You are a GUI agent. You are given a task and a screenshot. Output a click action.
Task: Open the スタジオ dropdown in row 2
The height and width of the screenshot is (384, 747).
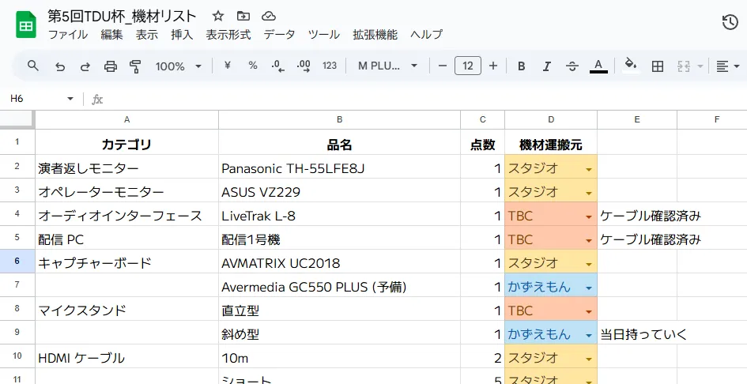point(589,169)
